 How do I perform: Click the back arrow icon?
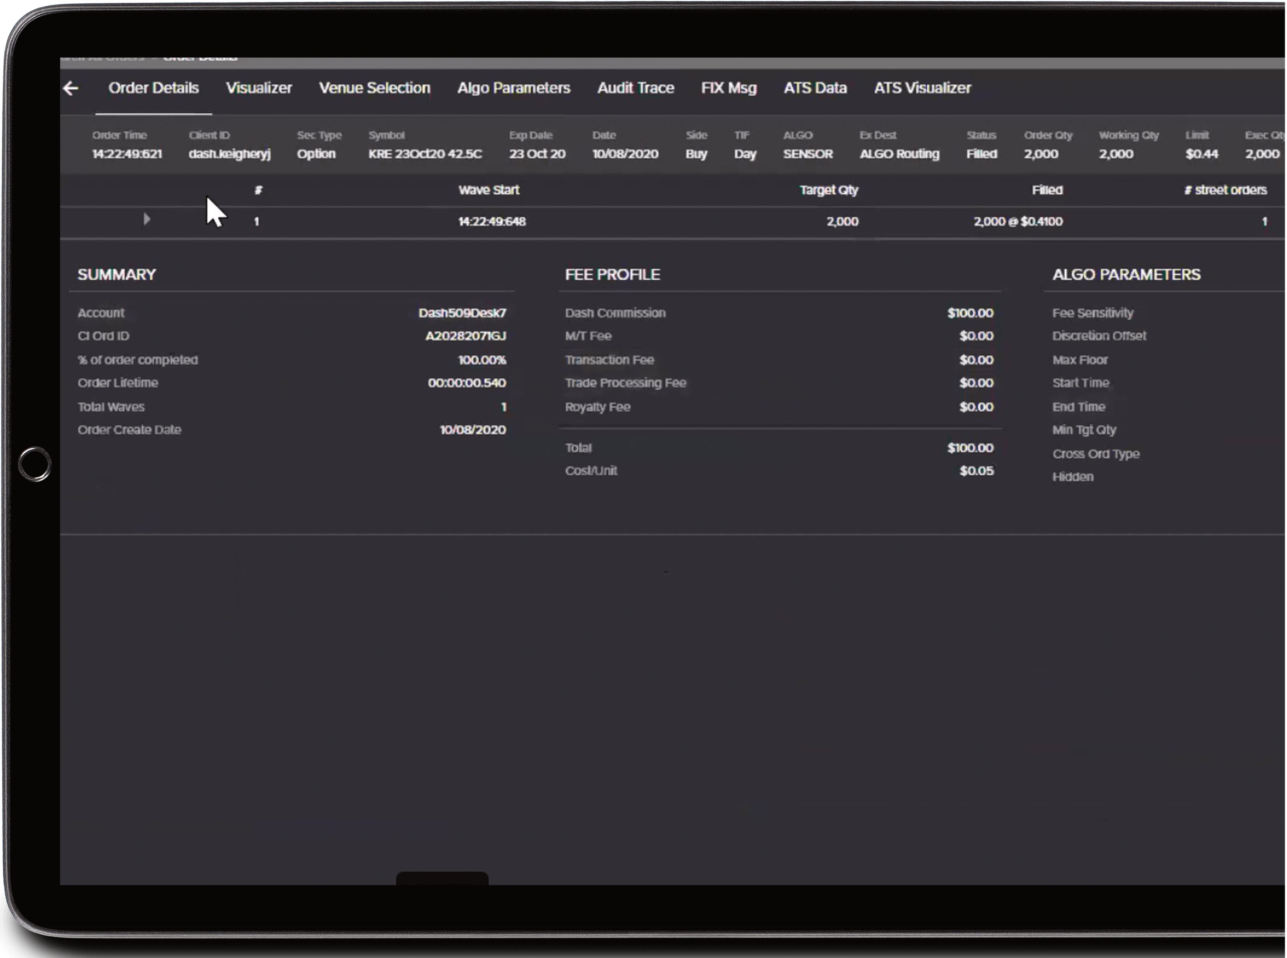[71, 88]
